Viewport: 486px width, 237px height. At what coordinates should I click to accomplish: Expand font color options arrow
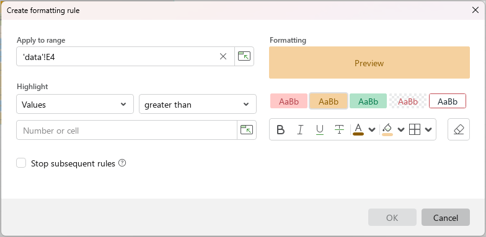372,130
